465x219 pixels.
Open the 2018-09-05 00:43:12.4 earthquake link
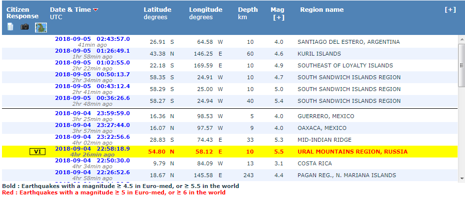pos(92,86)
